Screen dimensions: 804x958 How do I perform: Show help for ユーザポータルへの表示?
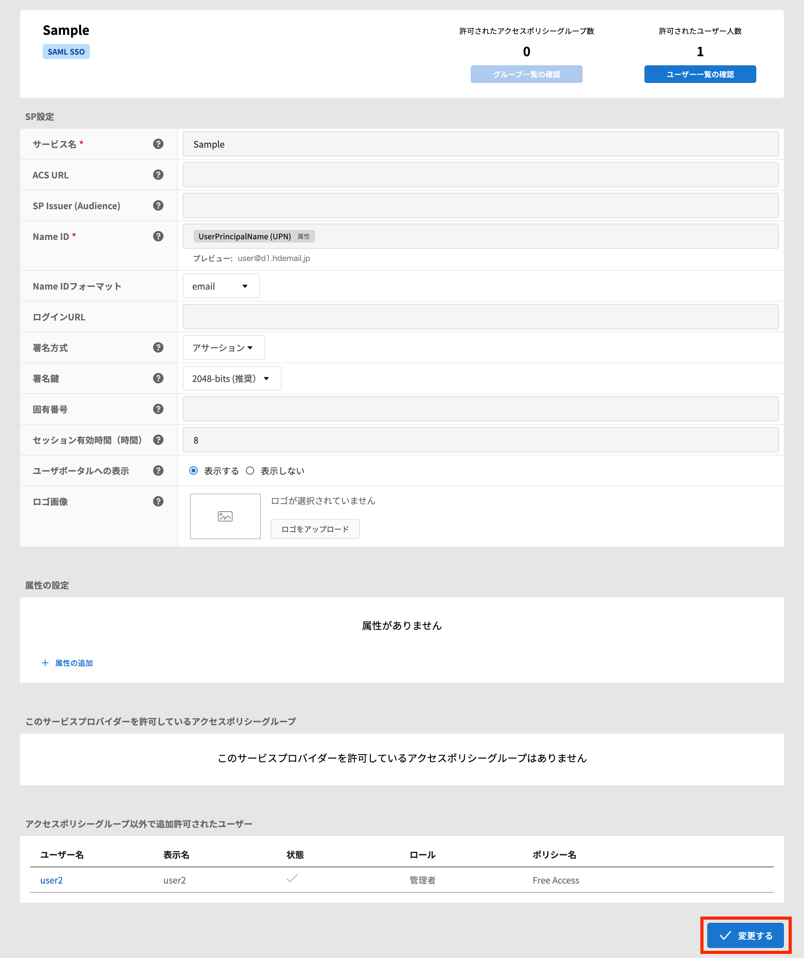coord(158,471)
